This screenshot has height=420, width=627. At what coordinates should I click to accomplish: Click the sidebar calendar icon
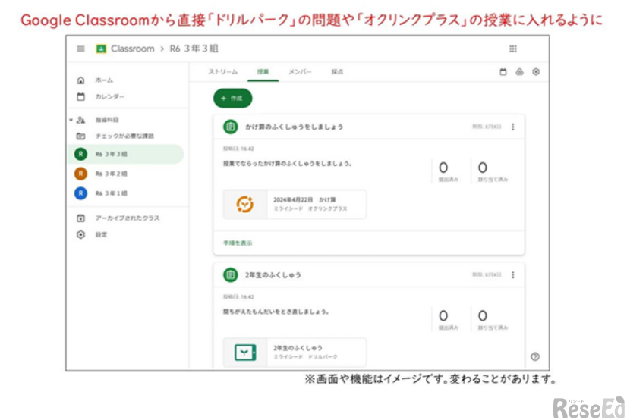(x=80, y=96)
